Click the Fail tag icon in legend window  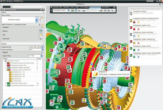131,27
